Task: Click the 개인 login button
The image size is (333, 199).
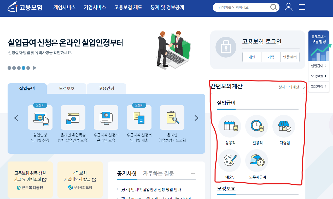Action: (x=252, y=57)
